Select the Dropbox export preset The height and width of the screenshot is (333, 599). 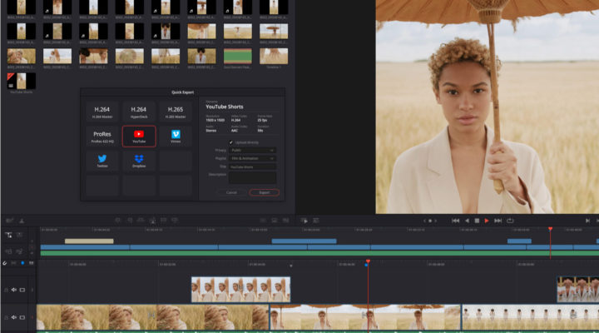click(139, 161)
